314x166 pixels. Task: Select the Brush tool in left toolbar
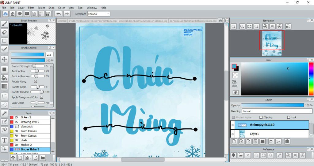tap(4, 24)
